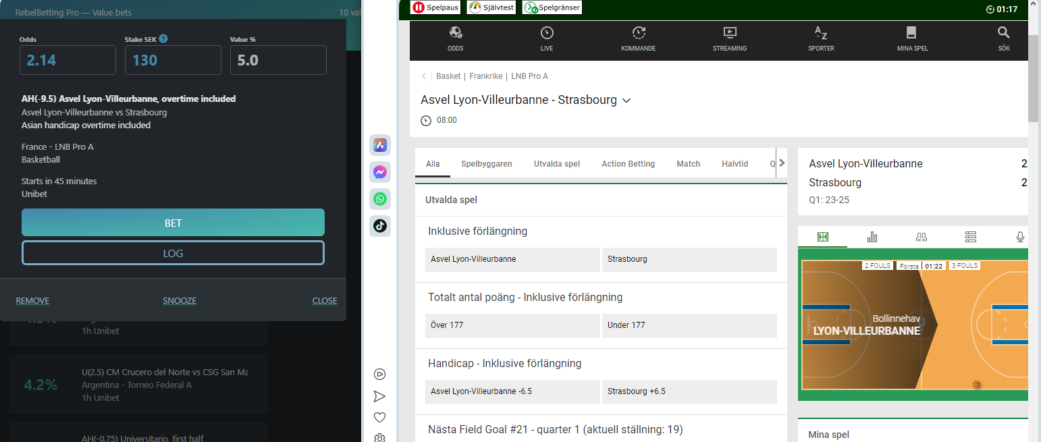This screenshot has height=442, width=1041.
Task: Click the LNB Pro A breadcrumb link
Action: 529,76
